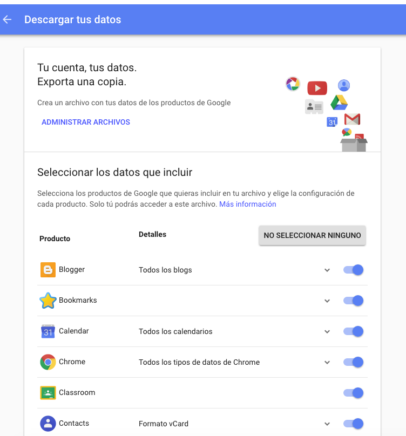Click the Contacts product icon
Viewport: 406px width, 436px height.
[x=48, y=424]
